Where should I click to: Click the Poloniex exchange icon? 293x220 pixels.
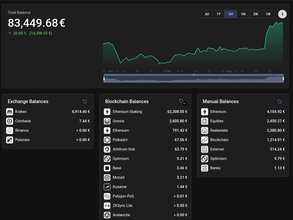tap(9, 140)
